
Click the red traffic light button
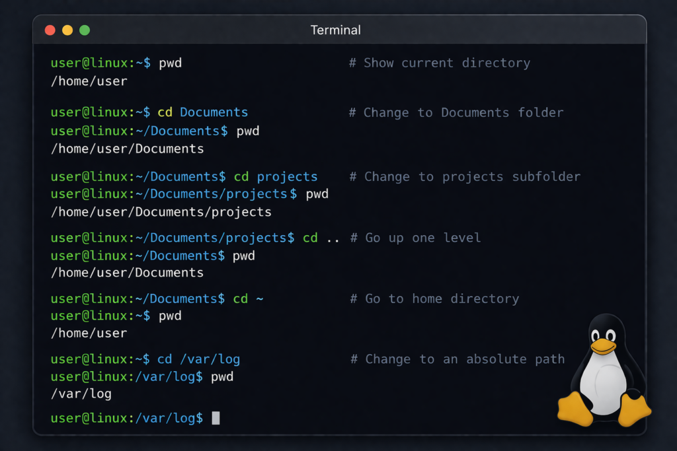pyautogui.click(x=50, y=30)
